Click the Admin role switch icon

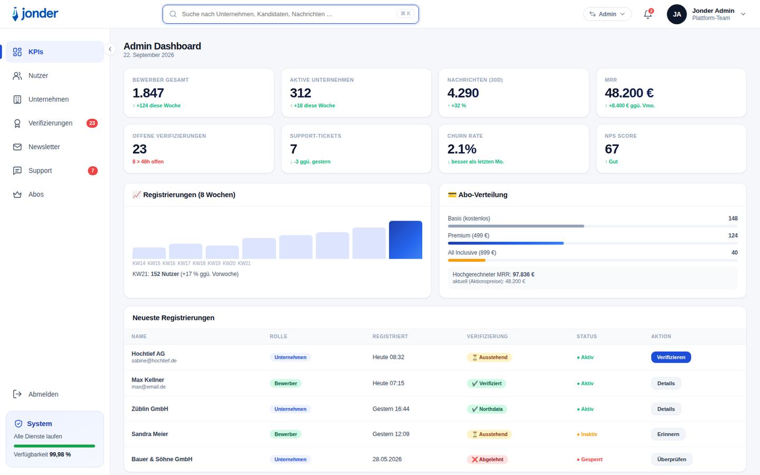(593, 14)
